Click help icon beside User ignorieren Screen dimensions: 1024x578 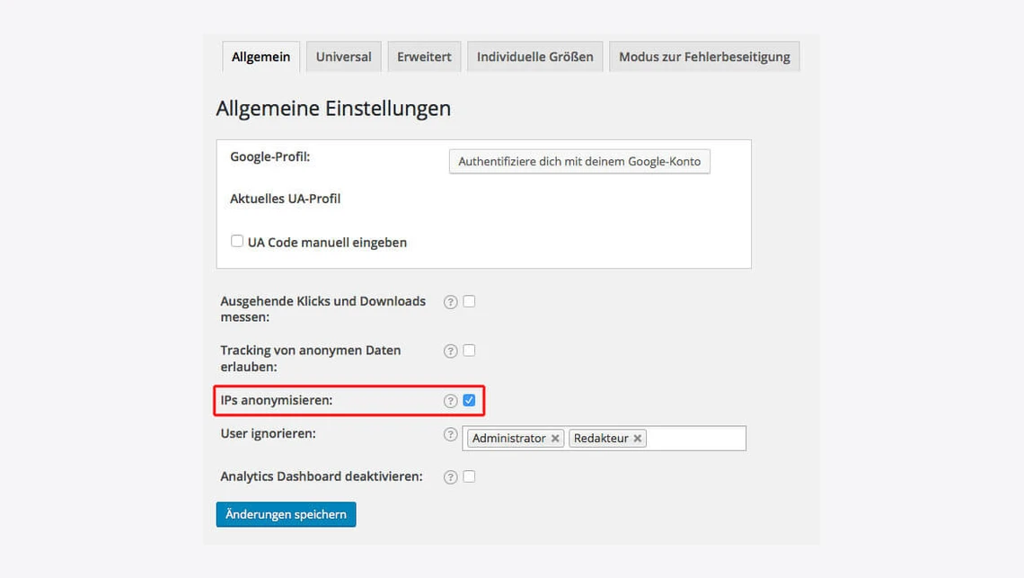[451, 435]
